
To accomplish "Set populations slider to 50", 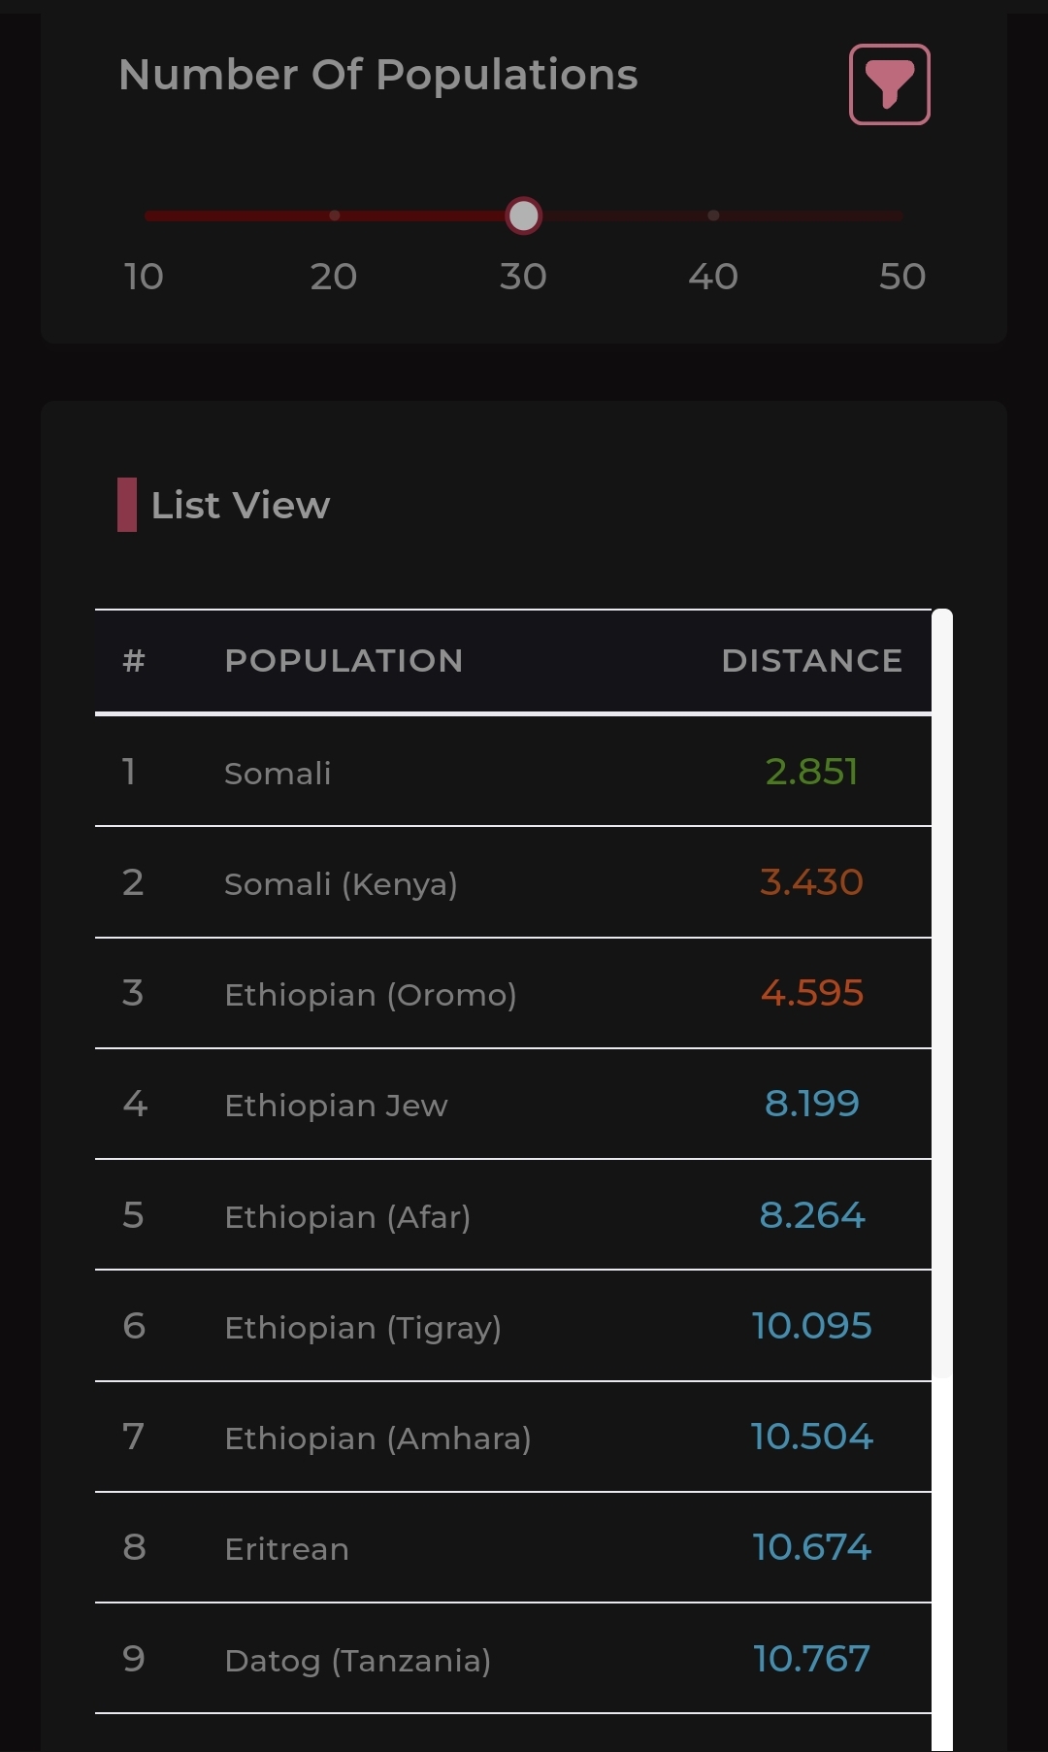I will coord(901,215).
